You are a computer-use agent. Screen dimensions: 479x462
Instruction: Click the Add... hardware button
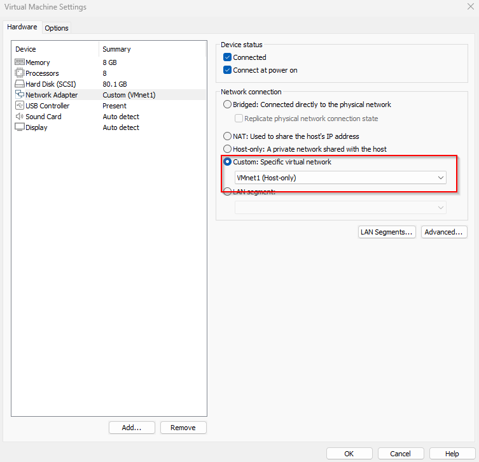[132, 428]
